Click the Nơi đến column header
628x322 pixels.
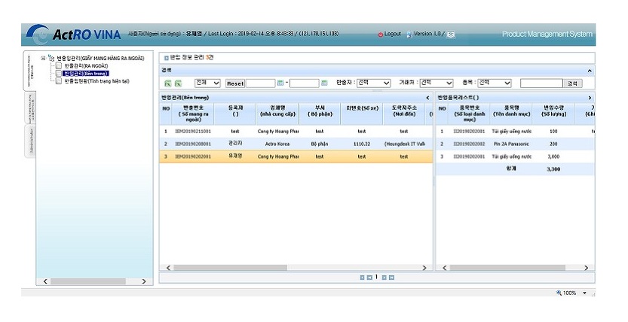tap(404, 114)
